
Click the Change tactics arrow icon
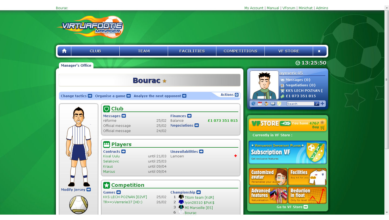(x=90, y=96)
